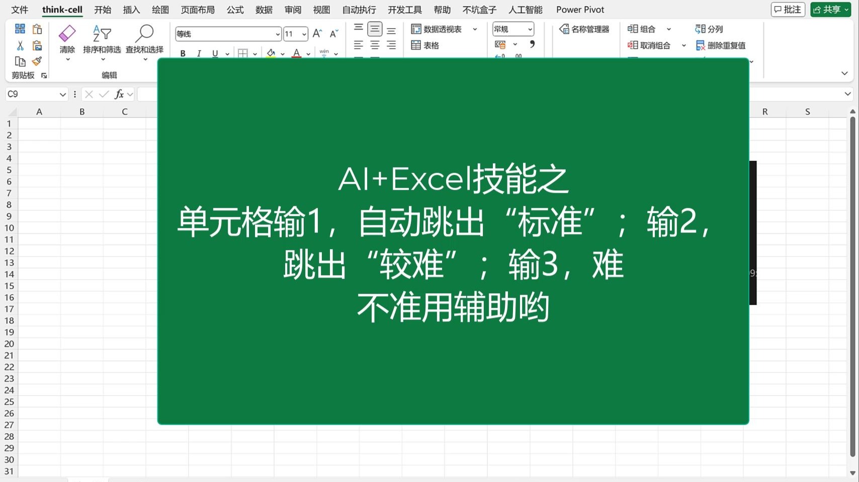Toggle bold formatting

click(x=183, y=53)
